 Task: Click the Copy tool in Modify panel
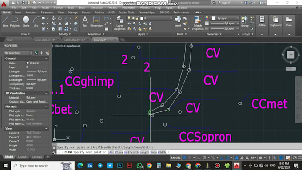tap(54, 24)
